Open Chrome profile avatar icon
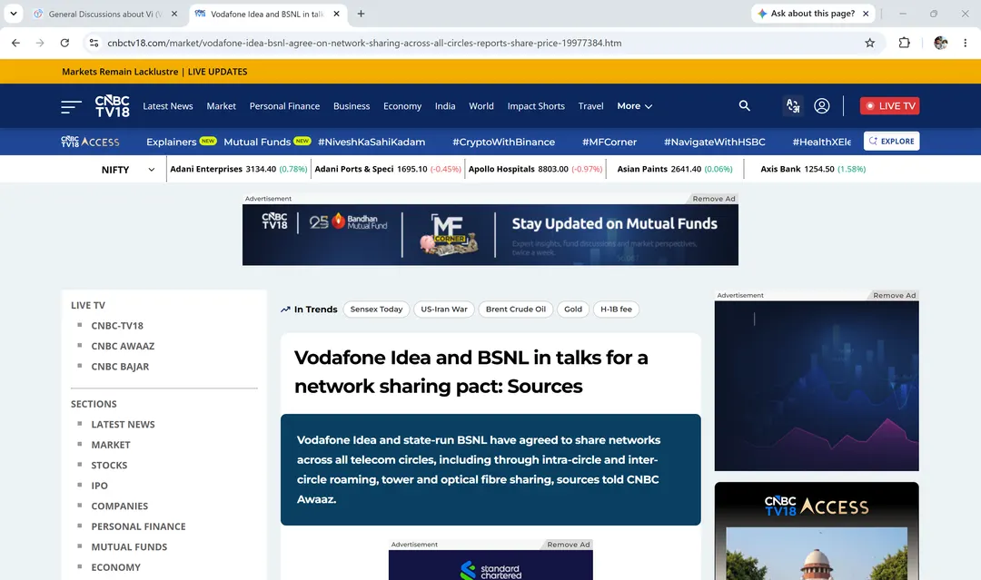Viewport: 981px width, 580px height. [x=940, y=43]
